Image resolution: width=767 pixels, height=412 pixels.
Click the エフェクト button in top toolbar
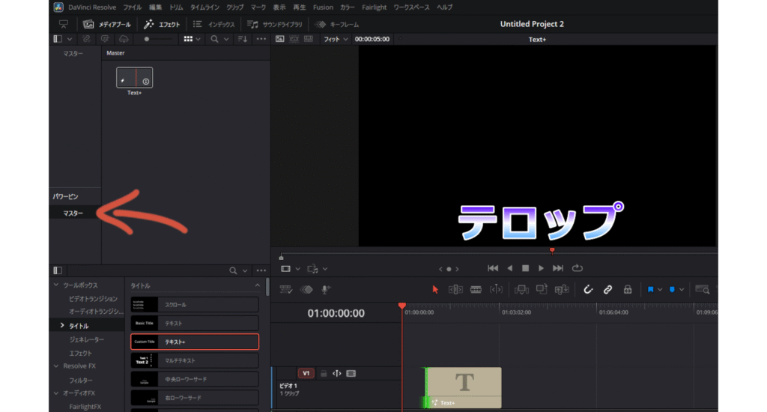click(x=162, y=24)
